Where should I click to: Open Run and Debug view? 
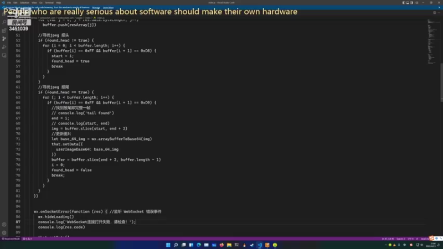[x=4, y=47]
